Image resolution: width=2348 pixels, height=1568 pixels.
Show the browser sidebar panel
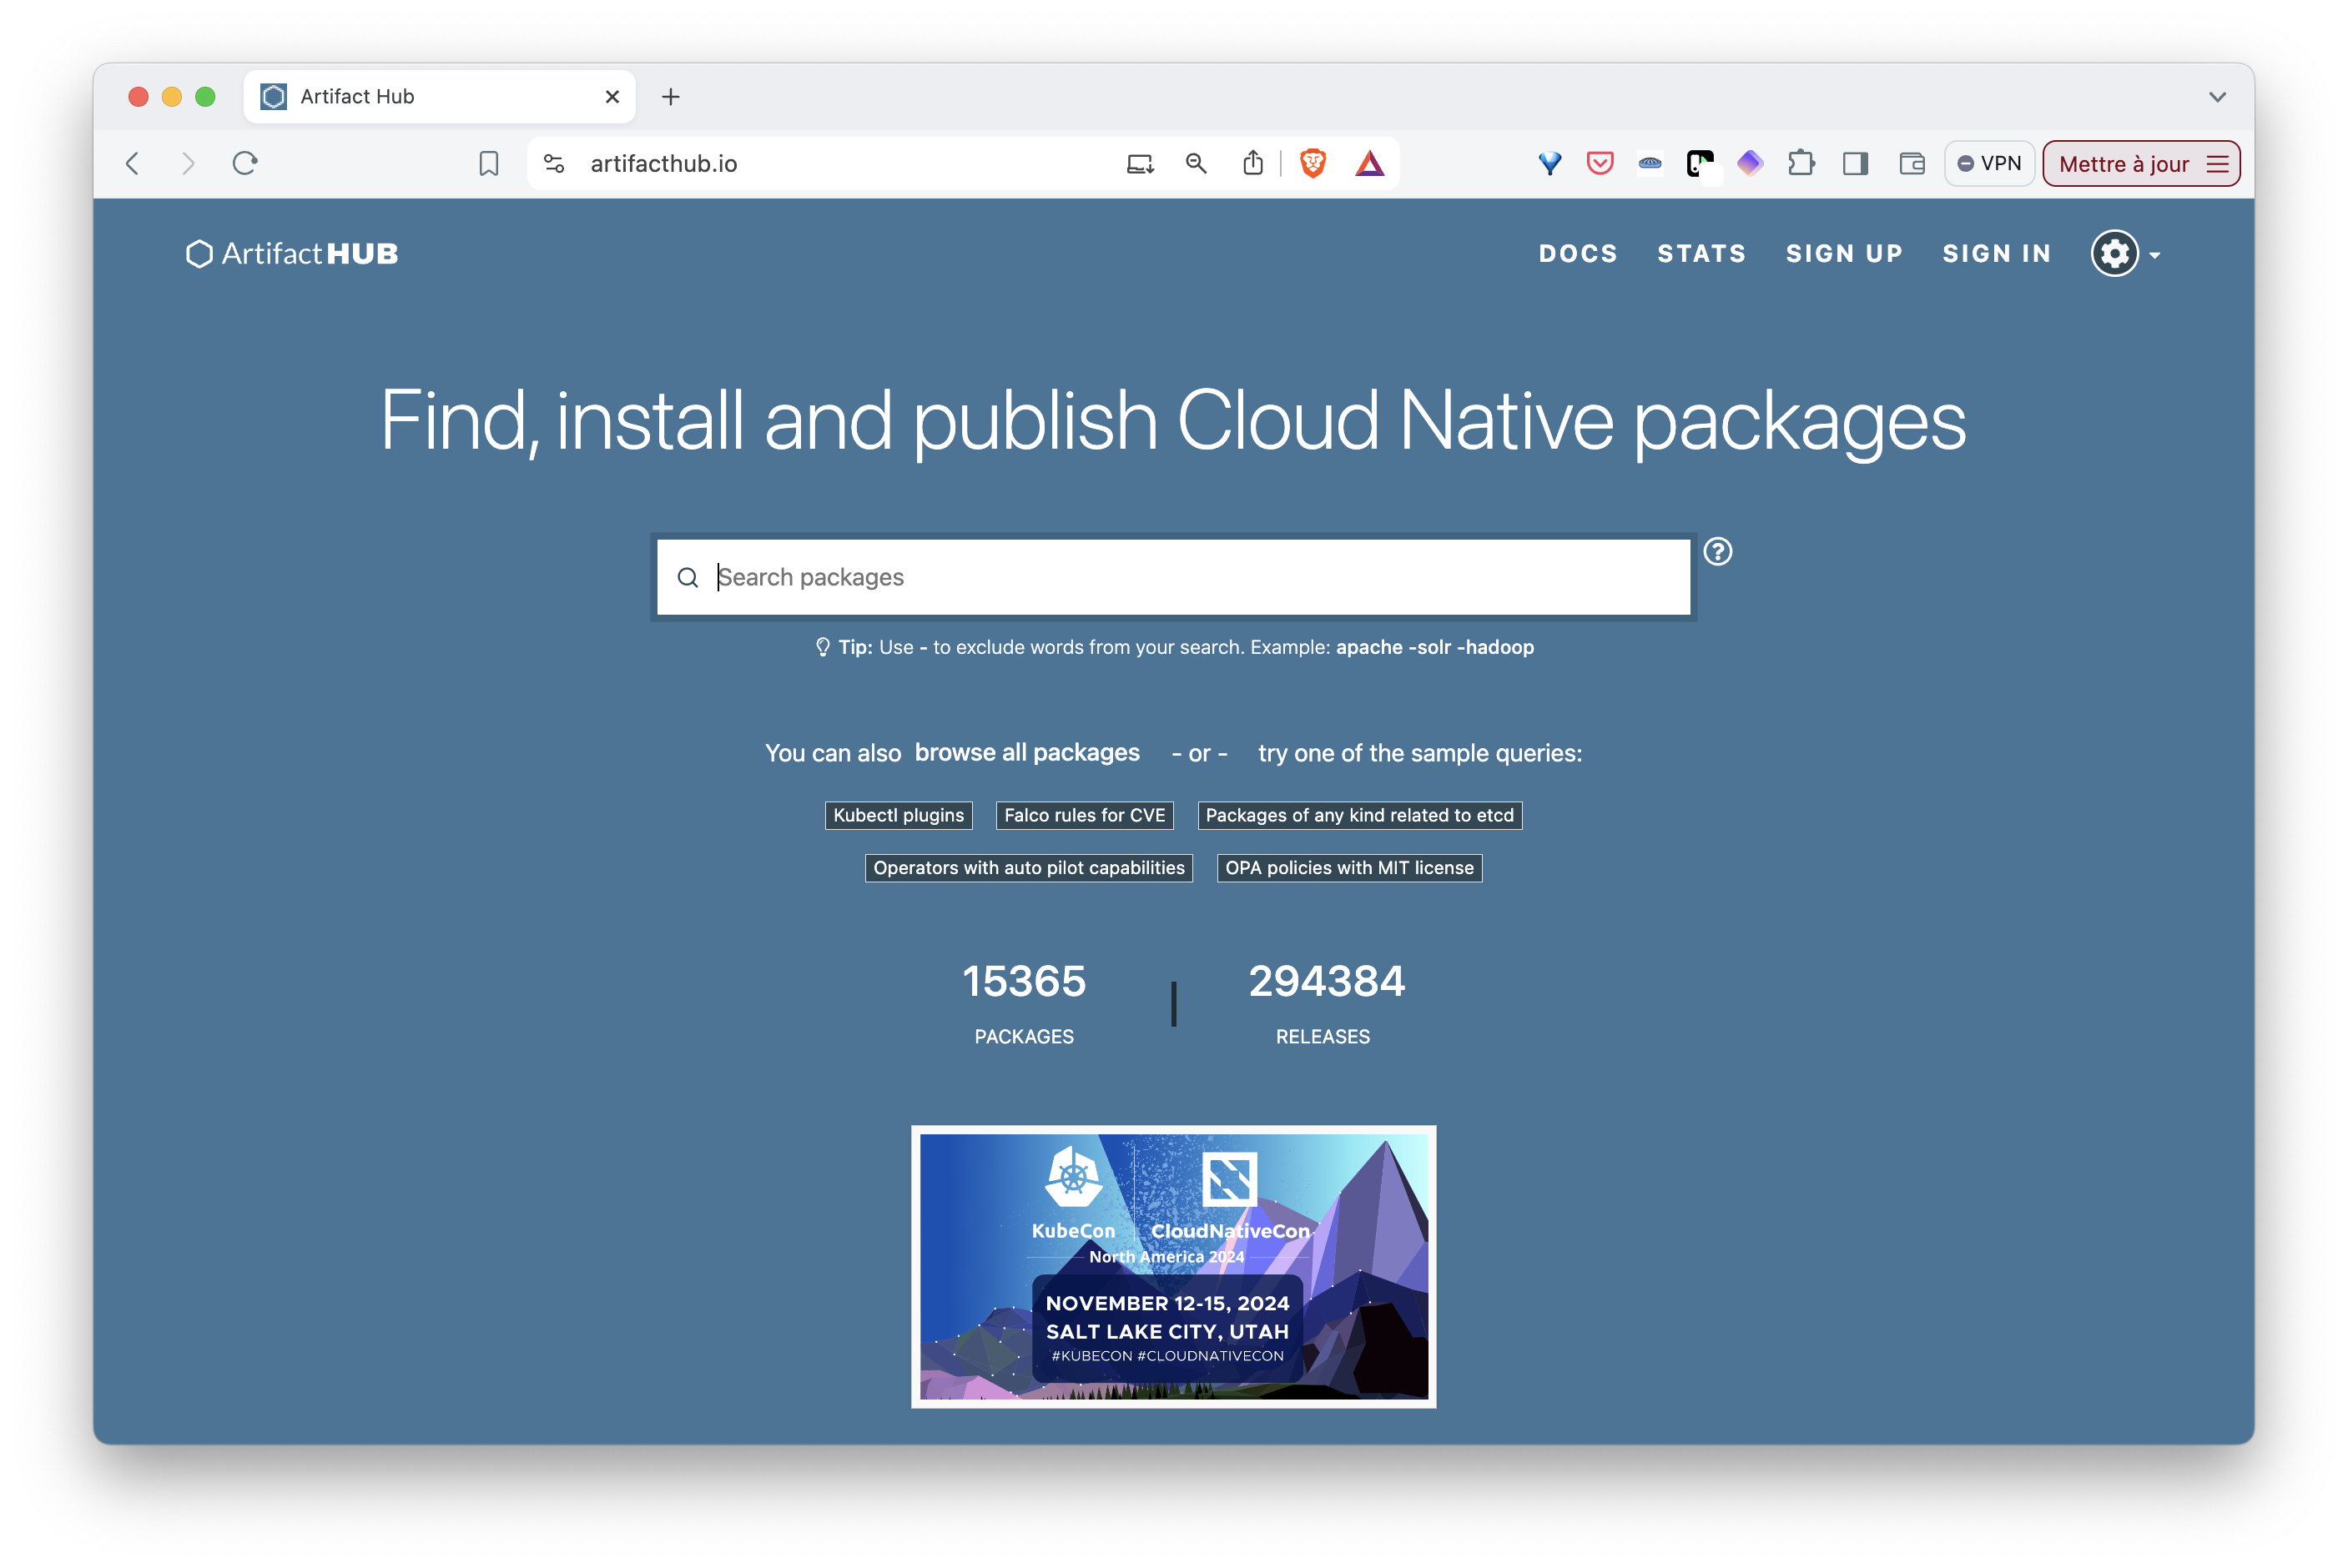click(1855, 163)
